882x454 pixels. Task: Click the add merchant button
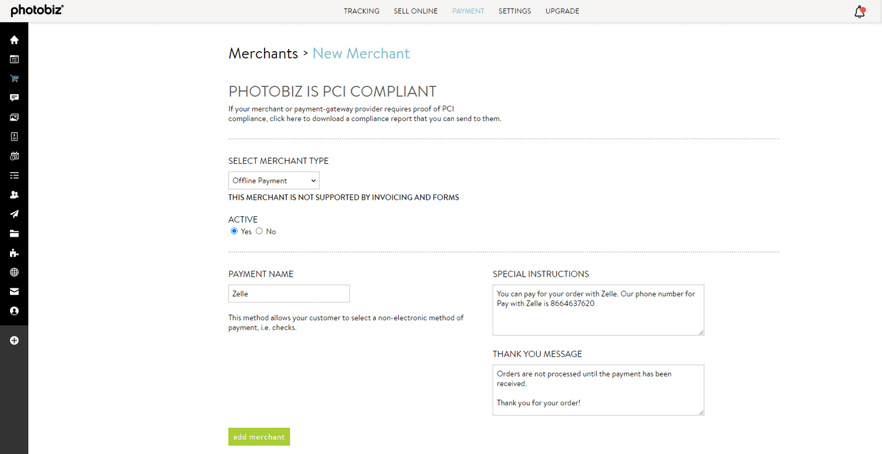pos(259,436)
